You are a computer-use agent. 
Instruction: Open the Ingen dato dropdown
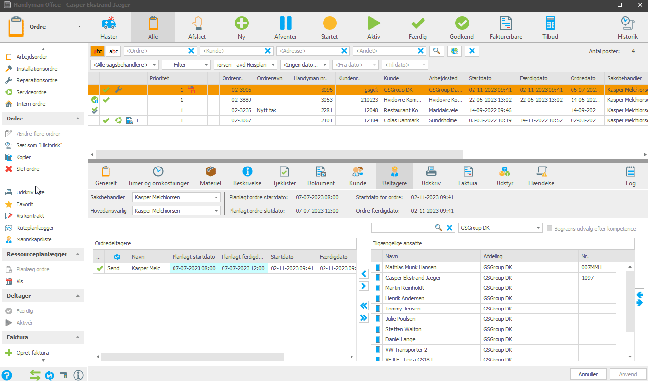pyautogui.click(x=305, y=65)
